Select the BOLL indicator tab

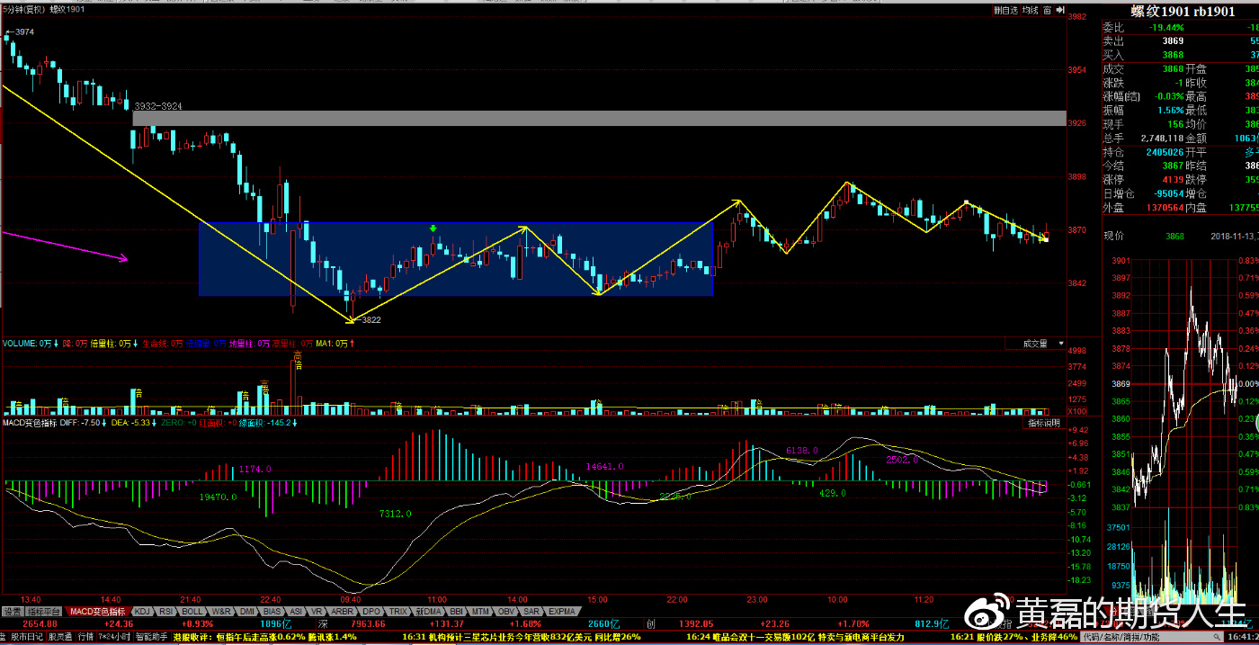pos(192,612)
